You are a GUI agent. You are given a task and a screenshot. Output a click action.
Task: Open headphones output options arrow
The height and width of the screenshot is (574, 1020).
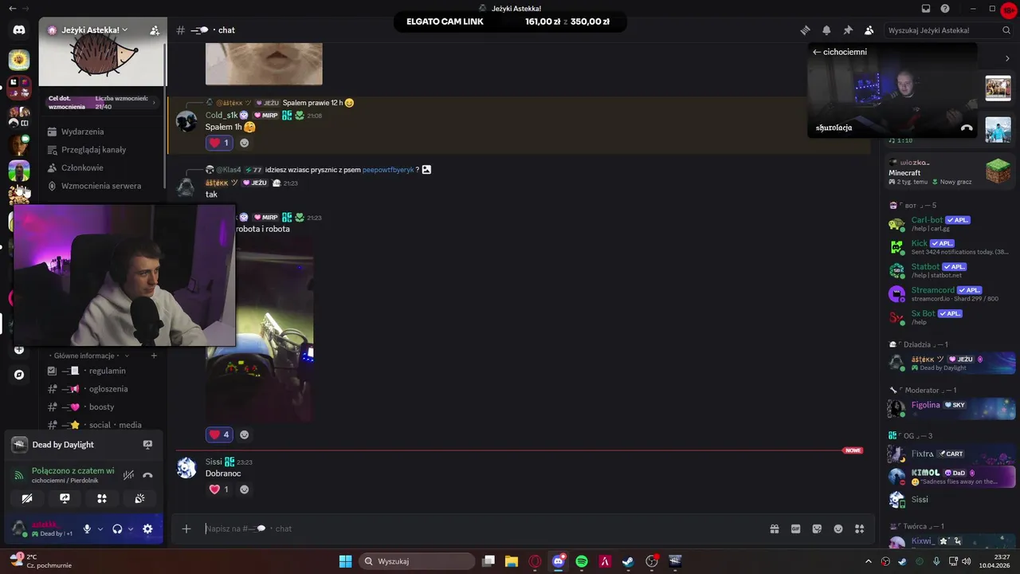tap(131, 529)
